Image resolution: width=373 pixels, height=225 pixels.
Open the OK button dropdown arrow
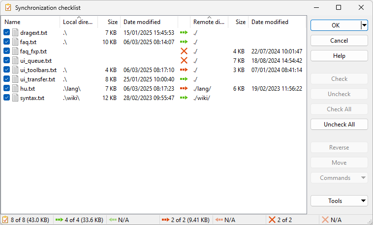pyautogui.click(x=364, y=25)
